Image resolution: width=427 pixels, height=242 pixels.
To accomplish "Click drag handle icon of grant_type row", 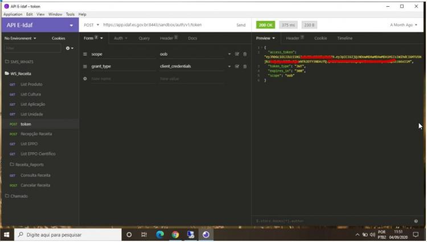I will (x=85, y=66).
